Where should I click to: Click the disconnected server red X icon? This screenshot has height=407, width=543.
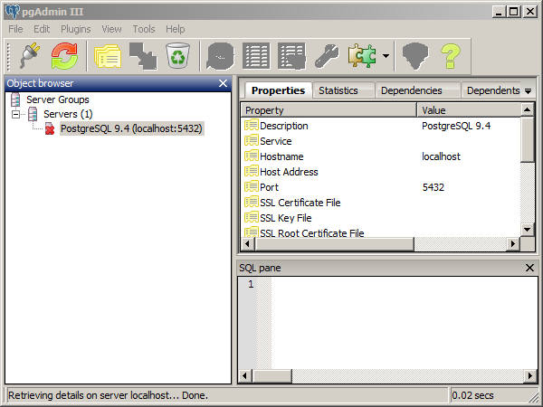(x=50, y=128)
